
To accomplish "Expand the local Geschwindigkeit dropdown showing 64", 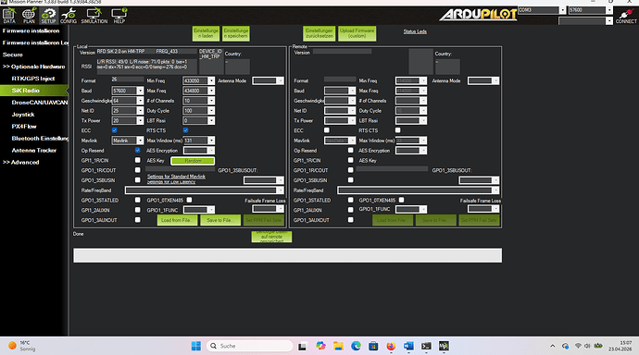I will pos(140,101).
